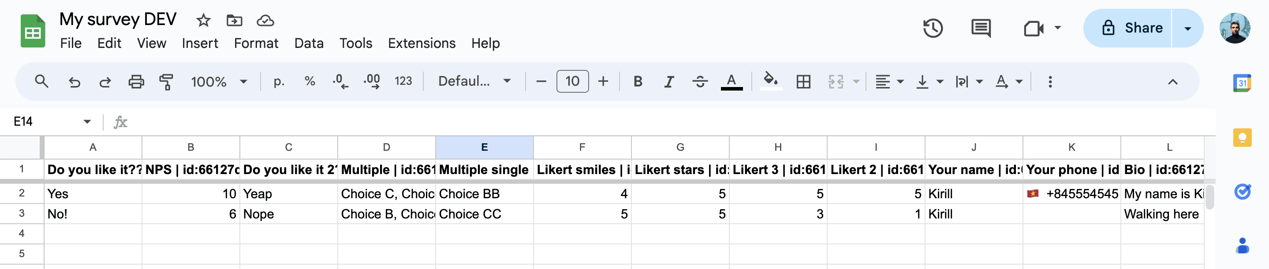Toggle bold formatting on the cell
The height and width of the screenshot is (269, 1269).
tap(638, 81)
